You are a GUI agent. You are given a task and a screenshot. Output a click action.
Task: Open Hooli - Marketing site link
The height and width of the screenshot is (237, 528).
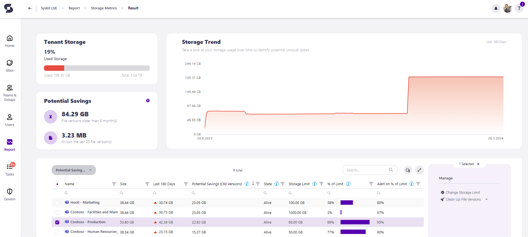pos(85,202)
